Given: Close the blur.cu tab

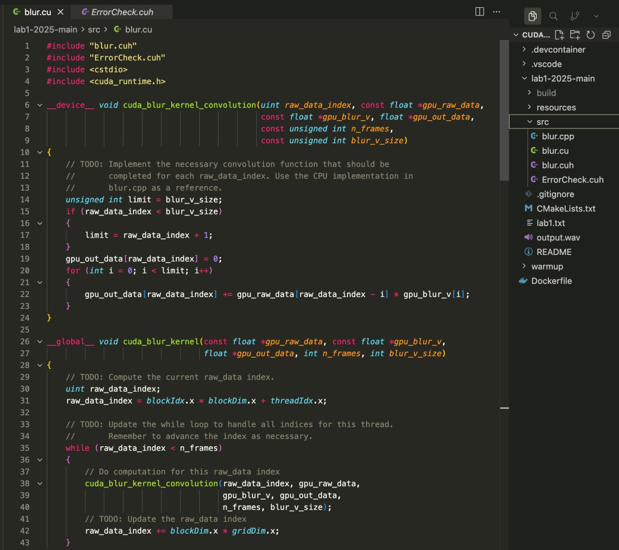Looking at the screenshot, I should (x=60, y=12).
